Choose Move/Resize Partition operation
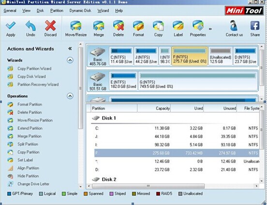The height and width of the screenshot is (205, 267). [35, 120]
